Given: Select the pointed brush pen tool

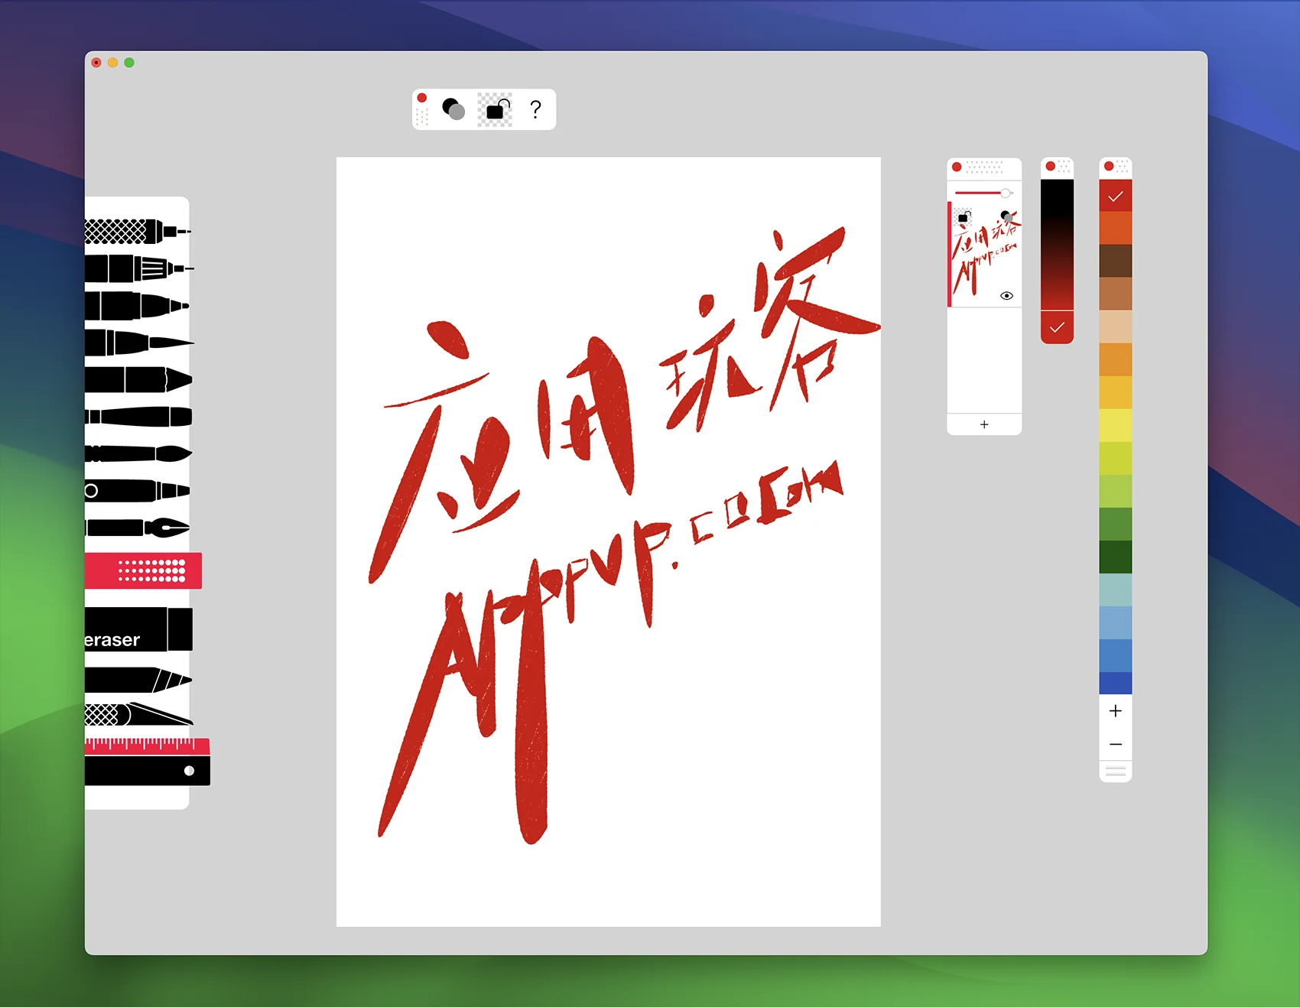Looking at the screenshot, I should [139, 343].
